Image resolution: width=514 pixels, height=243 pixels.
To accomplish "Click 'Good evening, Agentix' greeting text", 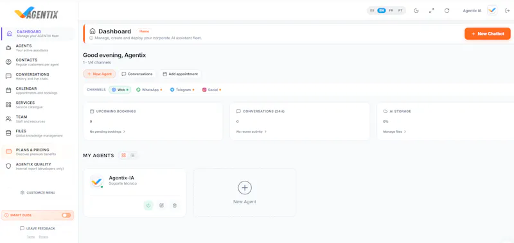I will coord(114,55).
